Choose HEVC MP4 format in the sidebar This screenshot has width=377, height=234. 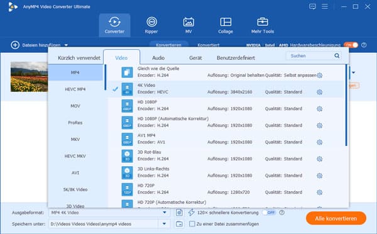click(x=75, y=89)
